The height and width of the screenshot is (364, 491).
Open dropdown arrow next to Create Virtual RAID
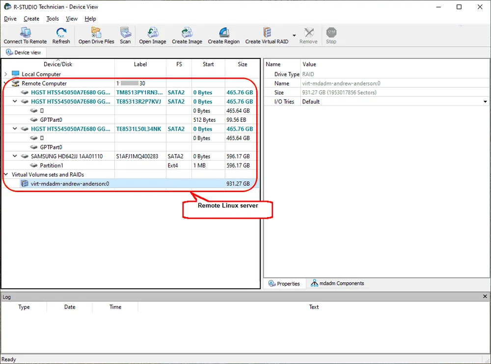[294, 35]
